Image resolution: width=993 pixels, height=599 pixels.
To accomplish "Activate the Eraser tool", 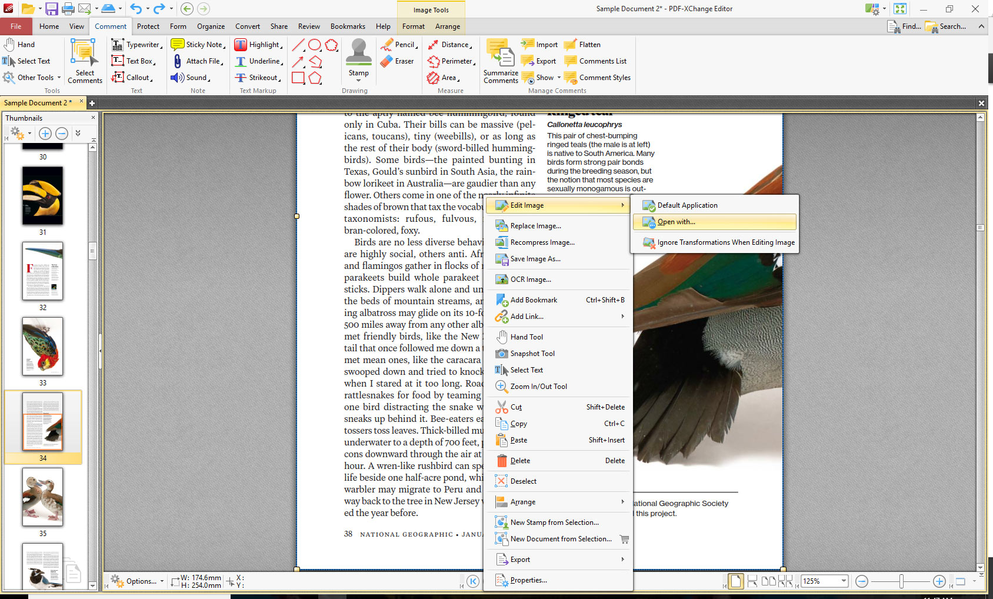I will [397, 61].
